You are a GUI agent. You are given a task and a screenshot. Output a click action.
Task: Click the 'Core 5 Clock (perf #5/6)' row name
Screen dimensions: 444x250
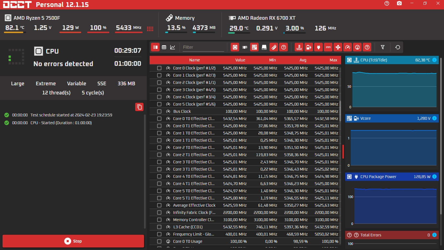[x=194, y=104]
